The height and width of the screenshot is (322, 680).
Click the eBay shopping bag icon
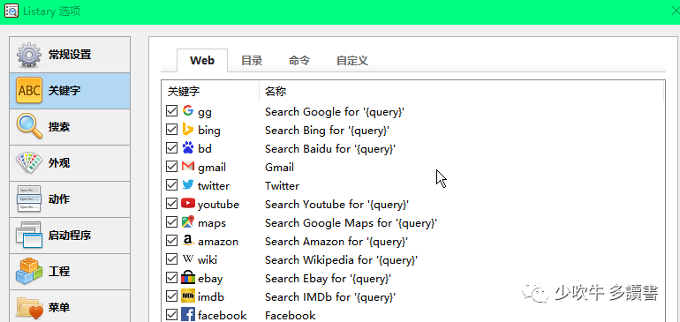click(188, 277)
